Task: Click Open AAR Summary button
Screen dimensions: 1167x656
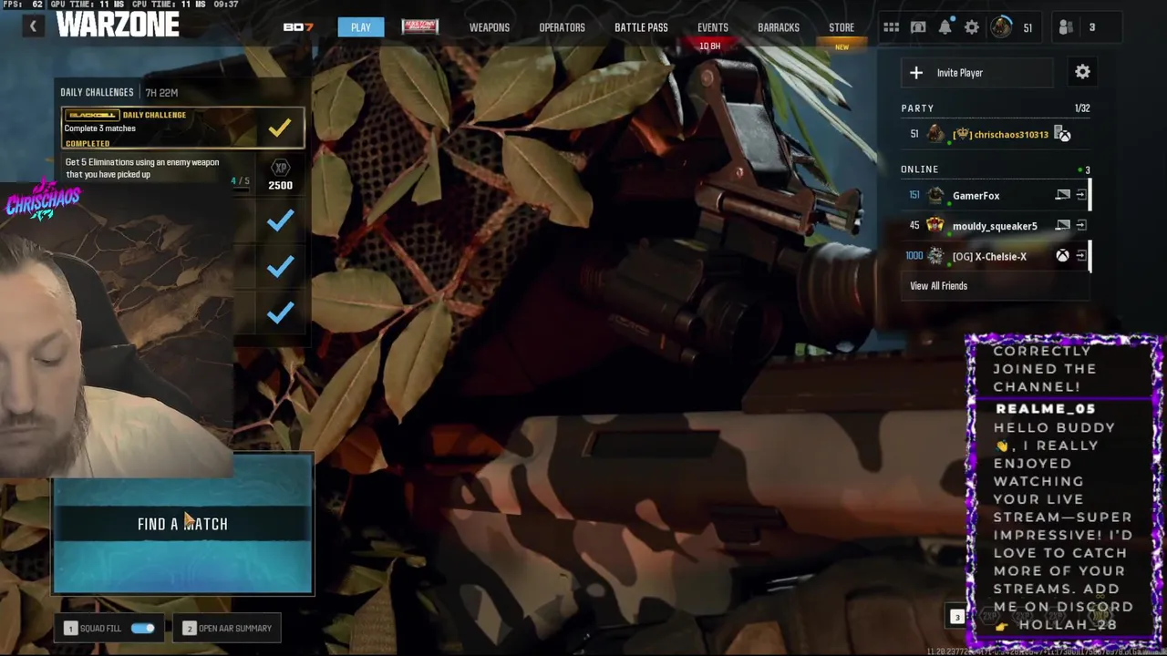Action: pyautogui.click(x=228, y=628)
